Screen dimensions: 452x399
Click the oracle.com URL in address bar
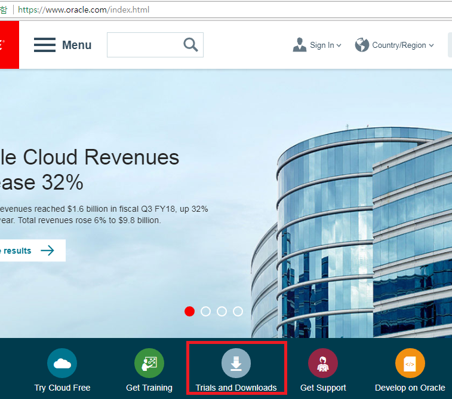(x=84, y=10)
